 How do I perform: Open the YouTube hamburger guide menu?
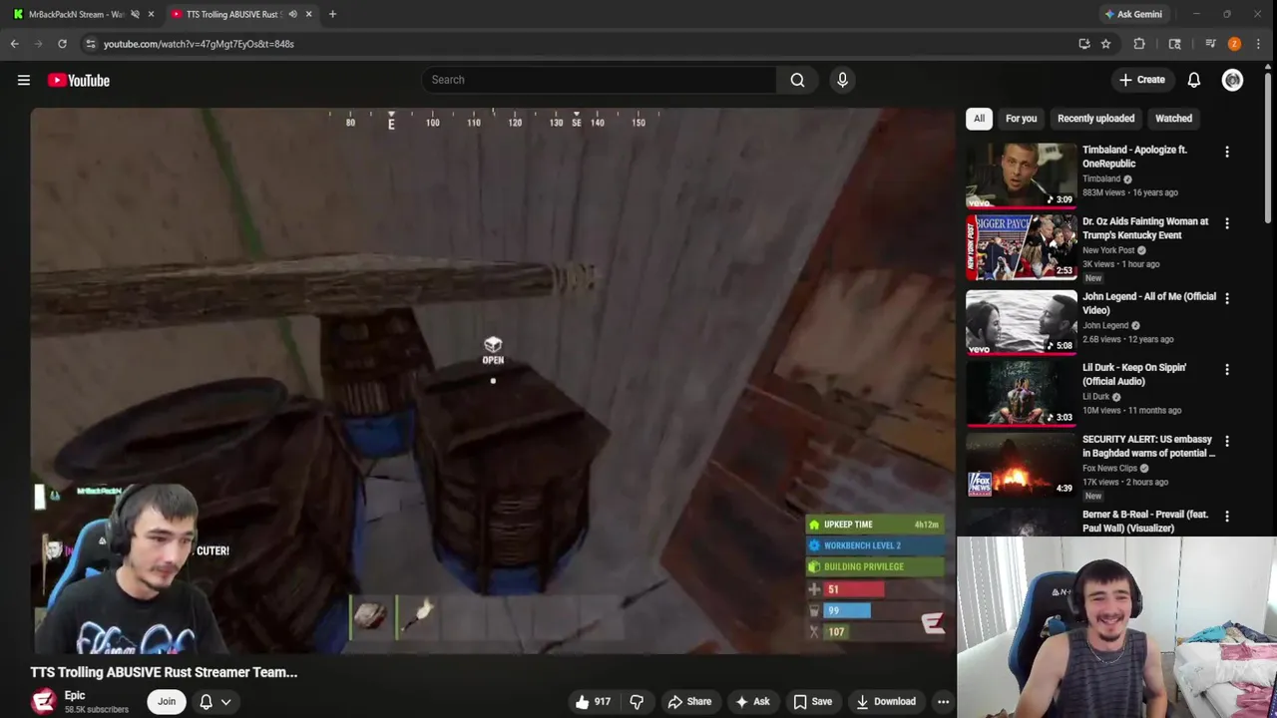coord(24,80)
